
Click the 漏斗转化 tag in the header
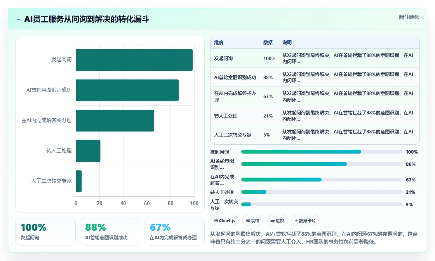click(409, 17)
